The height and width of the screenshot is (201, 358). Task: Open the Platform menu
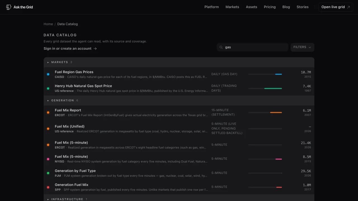[x=212, y=7]
